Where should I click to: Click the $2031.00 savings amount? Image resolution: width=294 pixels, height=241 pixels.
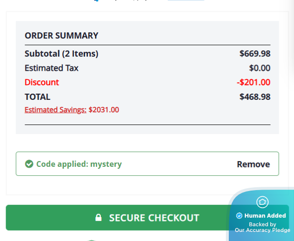[x=104, y=110]
